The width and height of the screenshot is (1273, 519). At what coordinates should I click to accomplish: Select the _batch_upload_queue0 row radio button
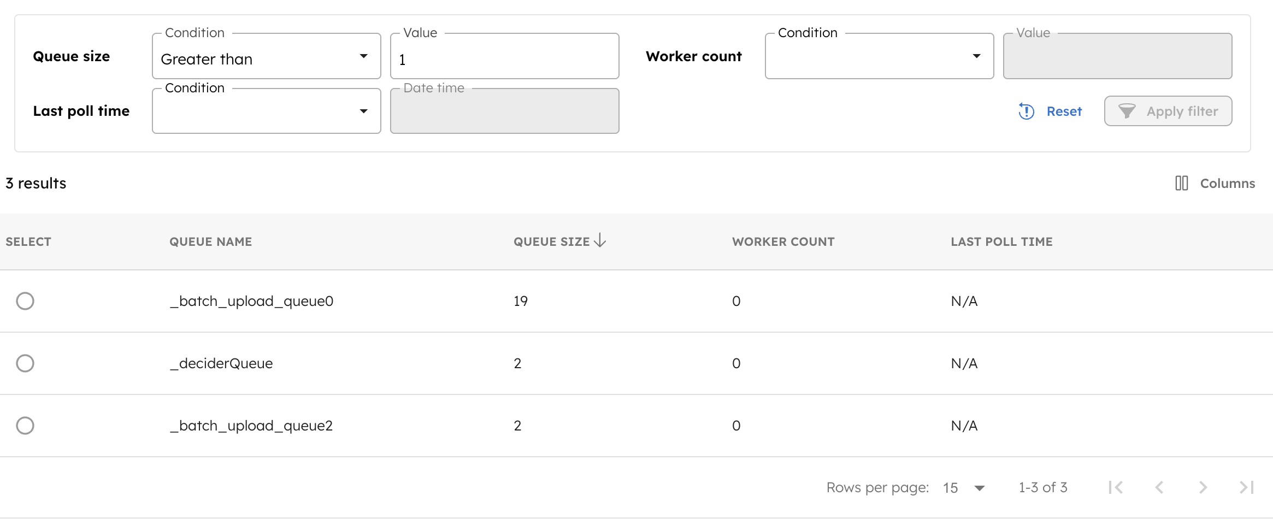point(25,300)
